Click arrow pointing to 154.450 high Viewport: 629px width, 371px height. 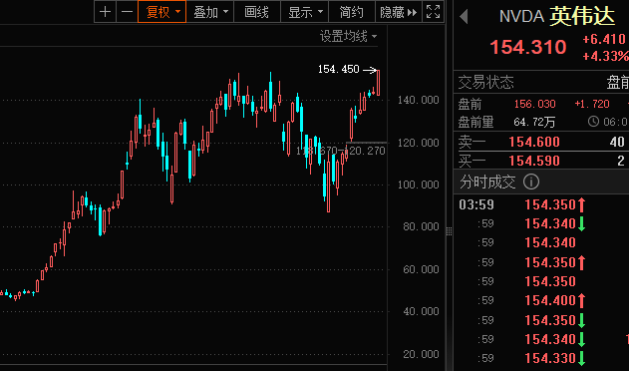[370, 70]
